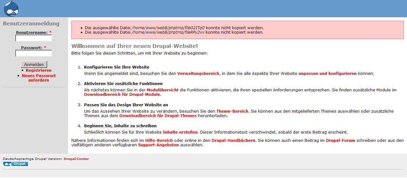This screenshot has width=407, height=178.
Task: Click the Drupal drop logo in header
Action: click(x=11, y=9)
